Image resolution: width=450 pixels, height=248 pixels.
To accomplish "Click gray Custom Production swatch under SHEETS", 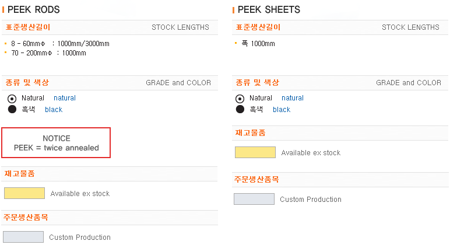I will 254,199.
